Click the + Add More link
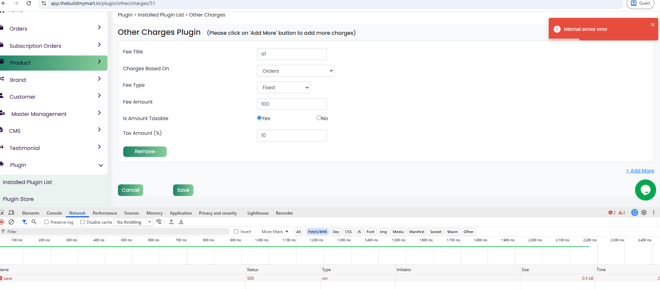660x289 pixels. (640, 171)
